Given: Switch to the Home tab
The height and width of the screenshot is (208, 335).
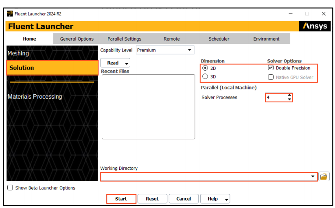Looking at the screenshot, I should click(30, 39).
